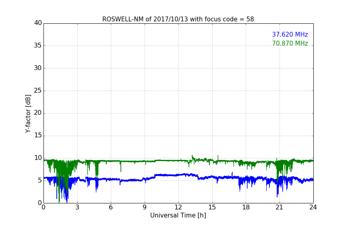Click the x-axis tick label 9
The height and width of the screenshot is (232, 348).
145,207
